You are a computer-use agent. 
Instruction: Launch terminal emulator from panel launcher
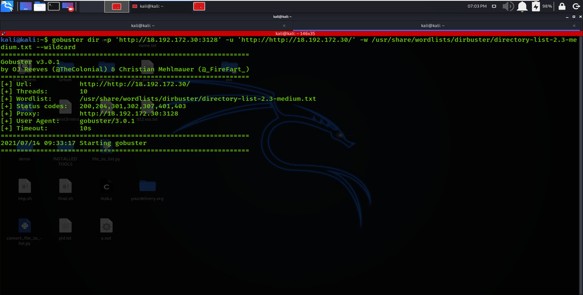53,6
